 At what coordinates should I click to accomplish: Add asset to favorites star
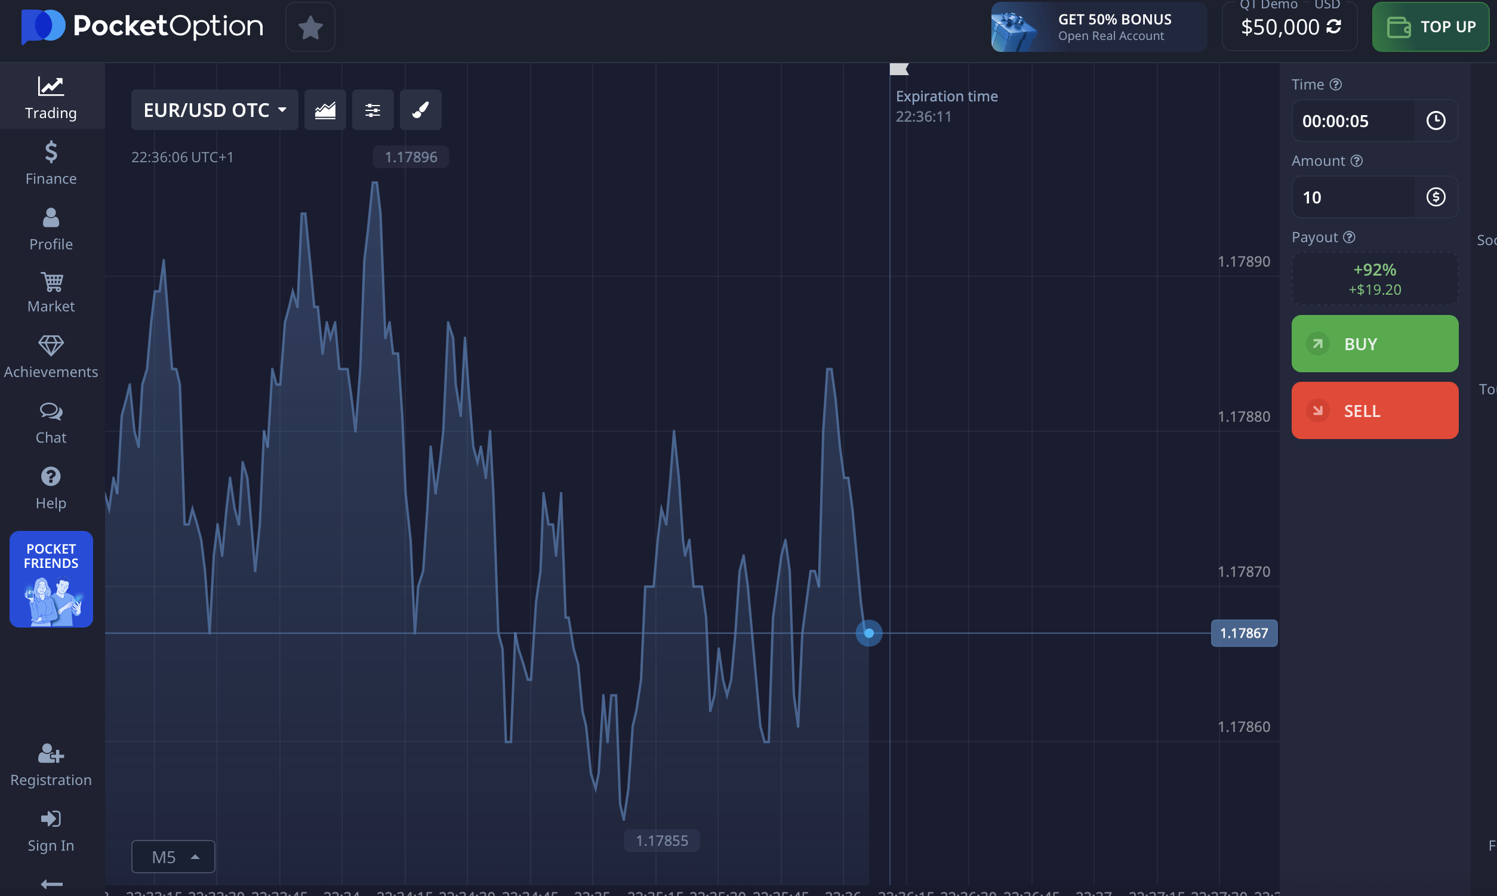pyautogui.click(x=310, y=27)
